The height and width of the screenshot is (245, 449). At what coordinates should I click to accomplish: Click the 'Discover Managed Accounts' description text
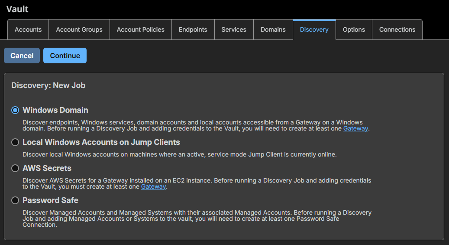point(197,219)
